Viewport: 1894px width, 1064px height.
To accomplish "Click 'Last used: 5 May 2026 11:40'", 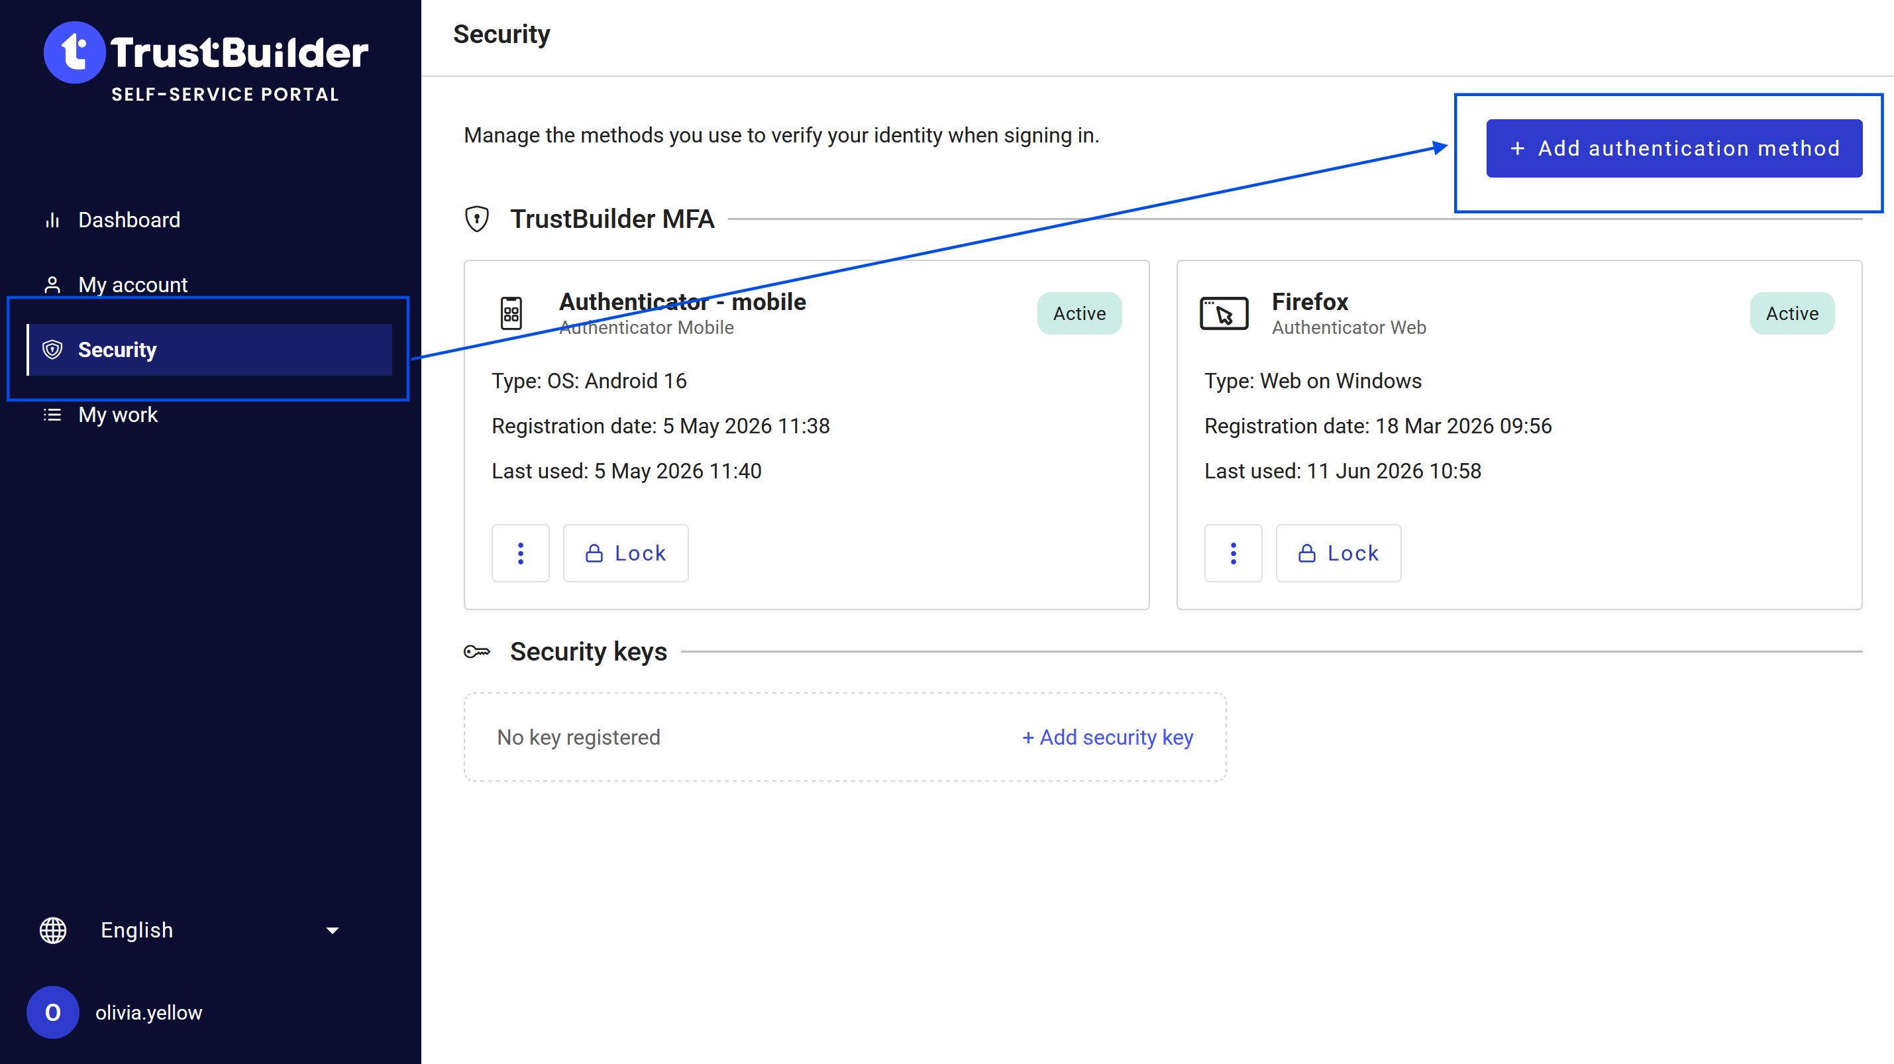I will (x=627, y=470).
